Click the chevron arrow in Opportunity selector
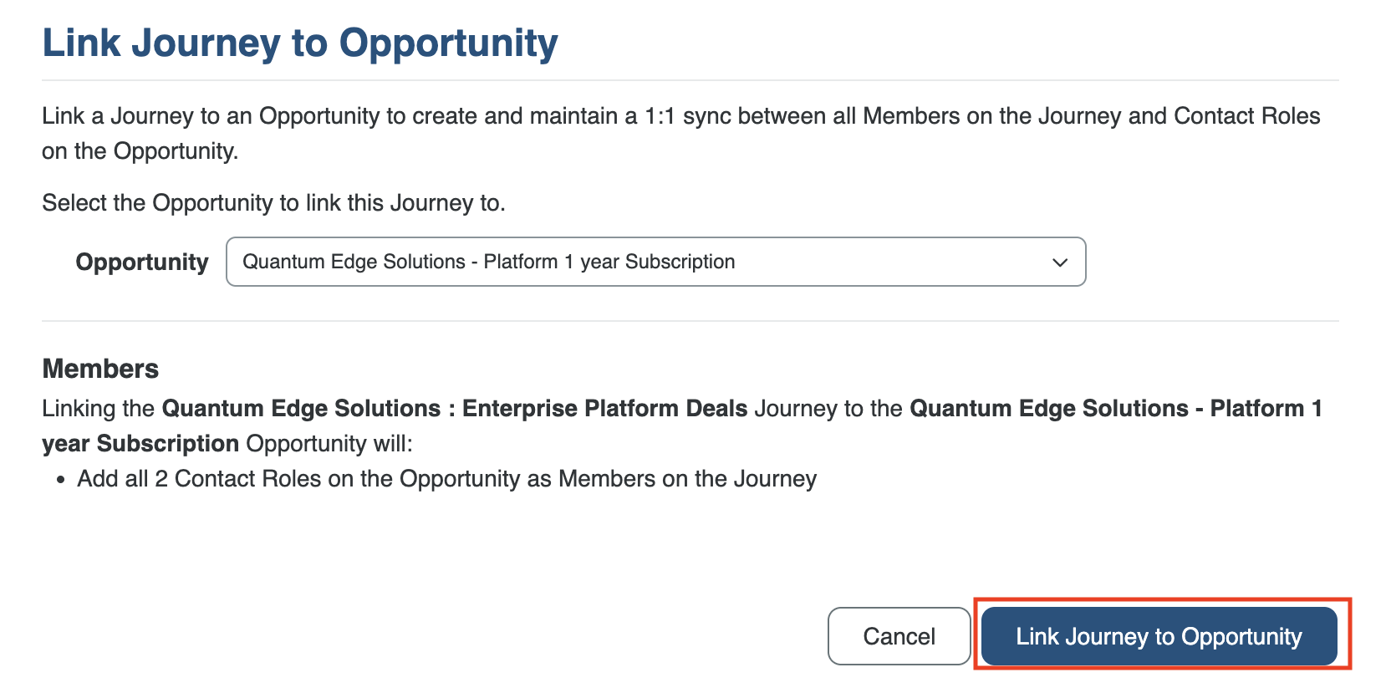Viewport: 1386px width, 698px height. 1059,262
